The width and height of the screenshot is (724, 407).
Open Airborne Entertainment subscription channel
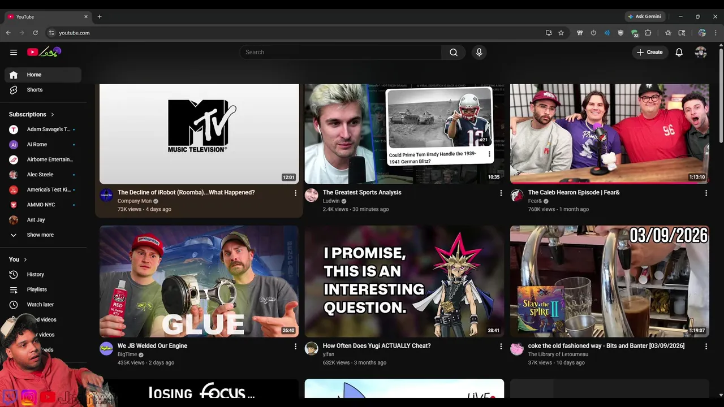(43, 159)
